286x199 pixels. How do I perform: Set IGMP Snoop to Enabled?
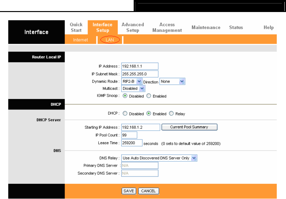(149, 96)
